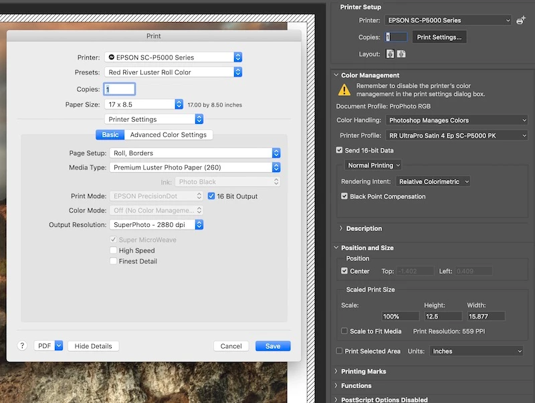Enable 16 Bit Output checkbox

(x=211, y=196)
